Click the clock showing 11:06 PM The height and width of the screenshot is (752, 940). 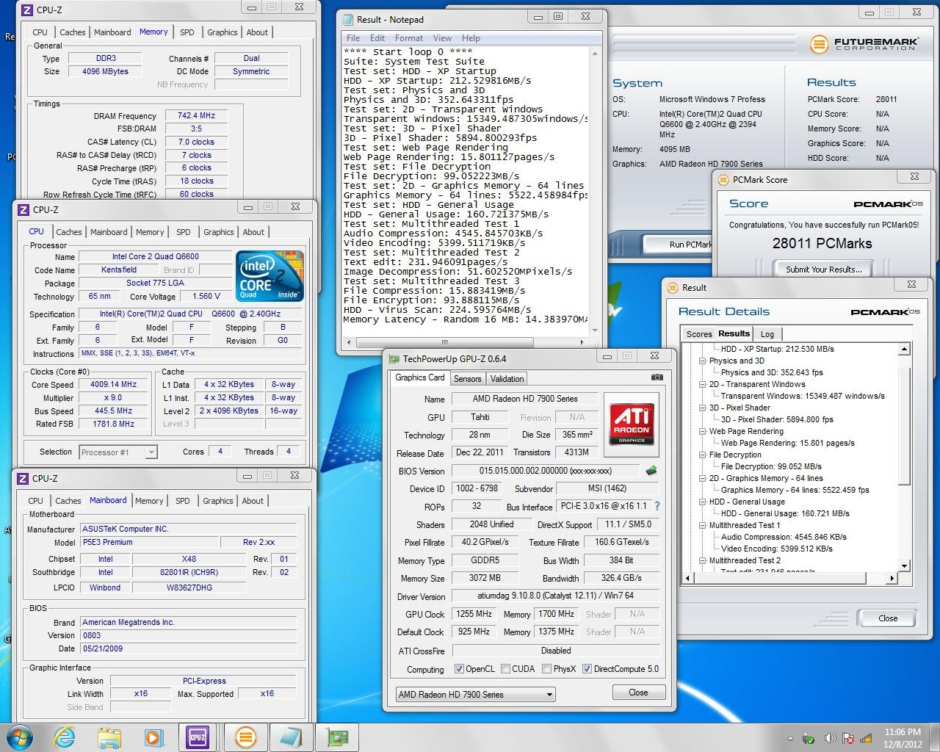pyautogui.click(x=903, y=731)
